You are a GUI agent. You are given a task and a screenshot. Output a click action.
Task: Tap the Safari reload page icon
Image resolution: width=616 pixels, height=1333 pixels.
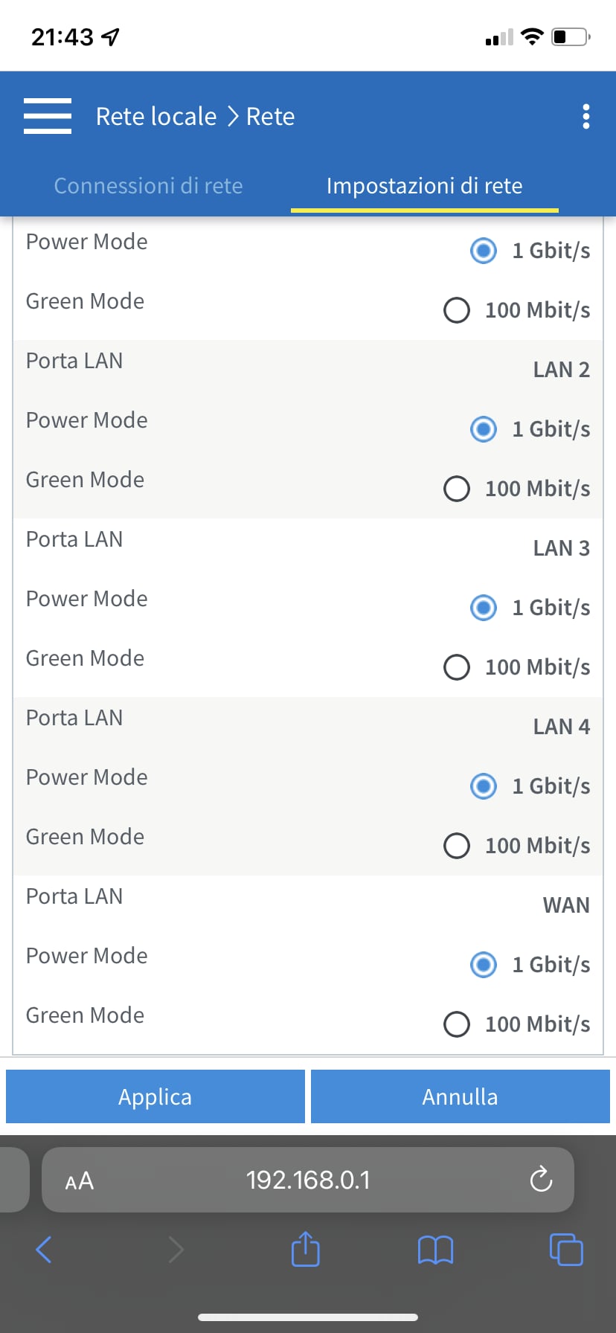tap(541, 1180)
